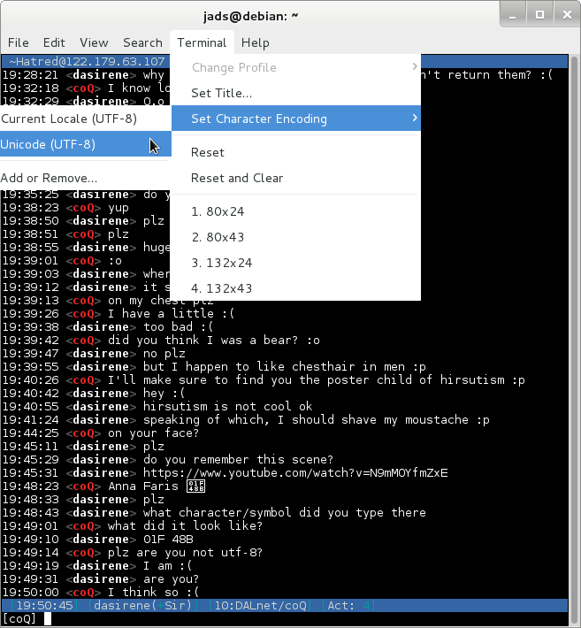Maximize the terminal window
This screenshot has width=581, height=628.
tap(539, 15)
